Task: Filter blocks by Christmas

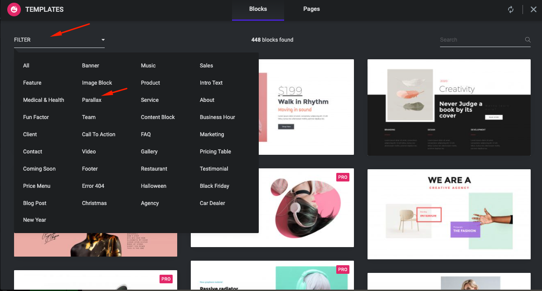Action: [94, 203]
